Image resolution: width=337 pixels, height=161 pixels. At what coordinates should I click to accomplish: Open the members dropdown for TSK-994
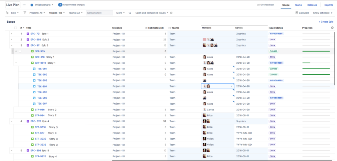click(x=232, y=86)
